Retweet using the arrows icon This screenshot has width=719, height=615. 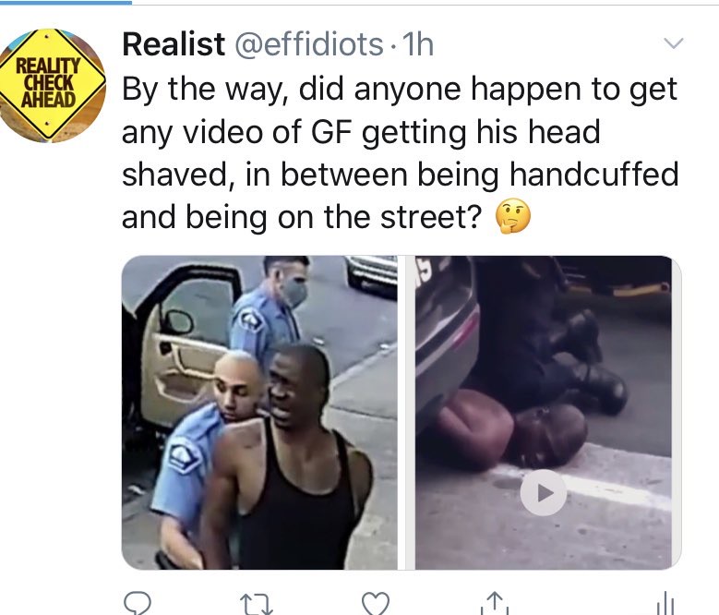point(257,604)
